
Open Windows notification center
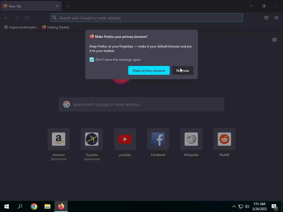[x=274, y=206]
